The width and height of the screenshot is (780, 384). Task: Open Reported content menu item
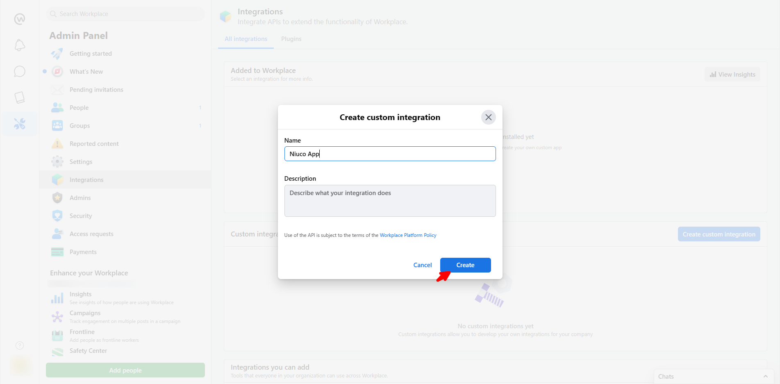[x=125, y=144]
